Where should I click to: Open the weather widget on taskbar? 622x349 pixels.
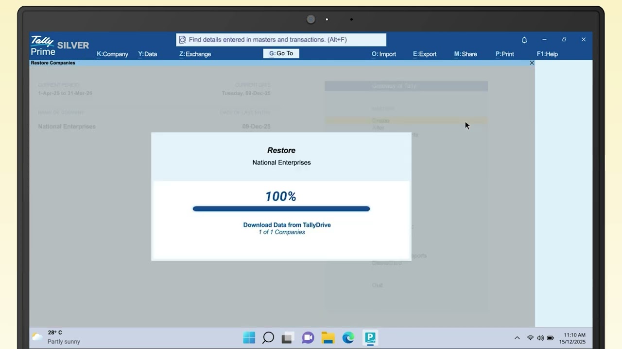(x=56, y=337)
